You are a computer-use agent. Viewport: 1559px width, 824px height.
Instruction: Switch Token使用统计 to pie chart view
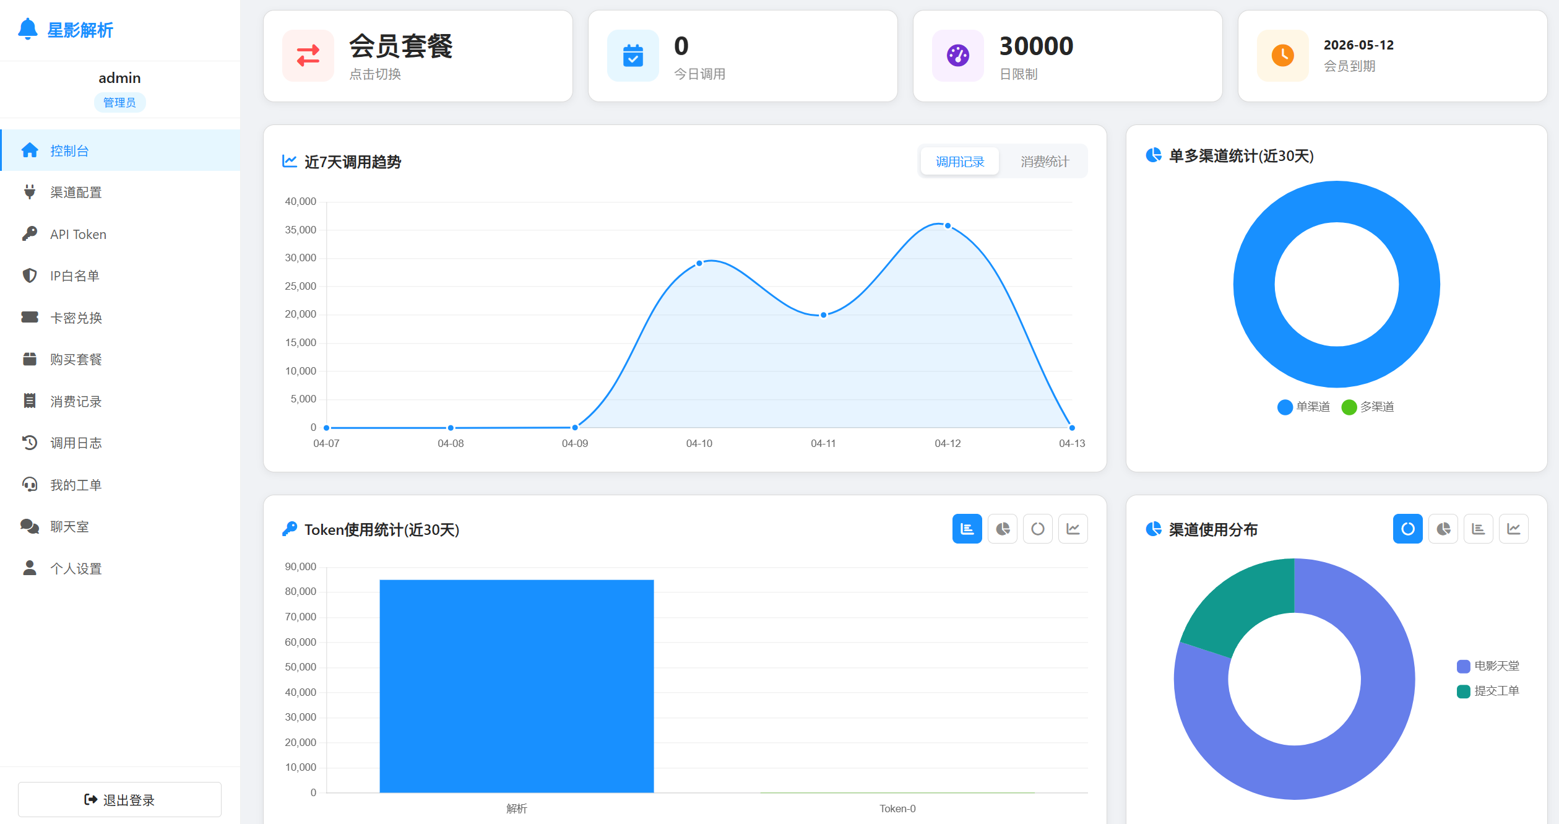tap(1003, 529)
